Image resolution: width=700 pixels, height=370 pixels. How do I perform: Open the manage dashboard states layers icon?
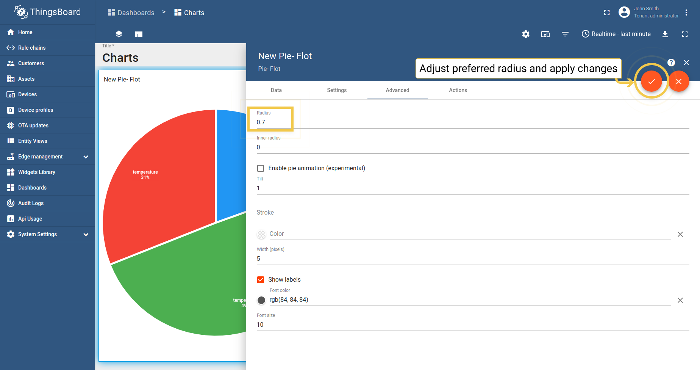[119, 34]
